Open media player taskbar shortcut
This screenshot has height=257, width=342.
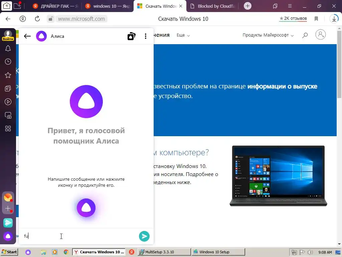[x=55, y=252]
